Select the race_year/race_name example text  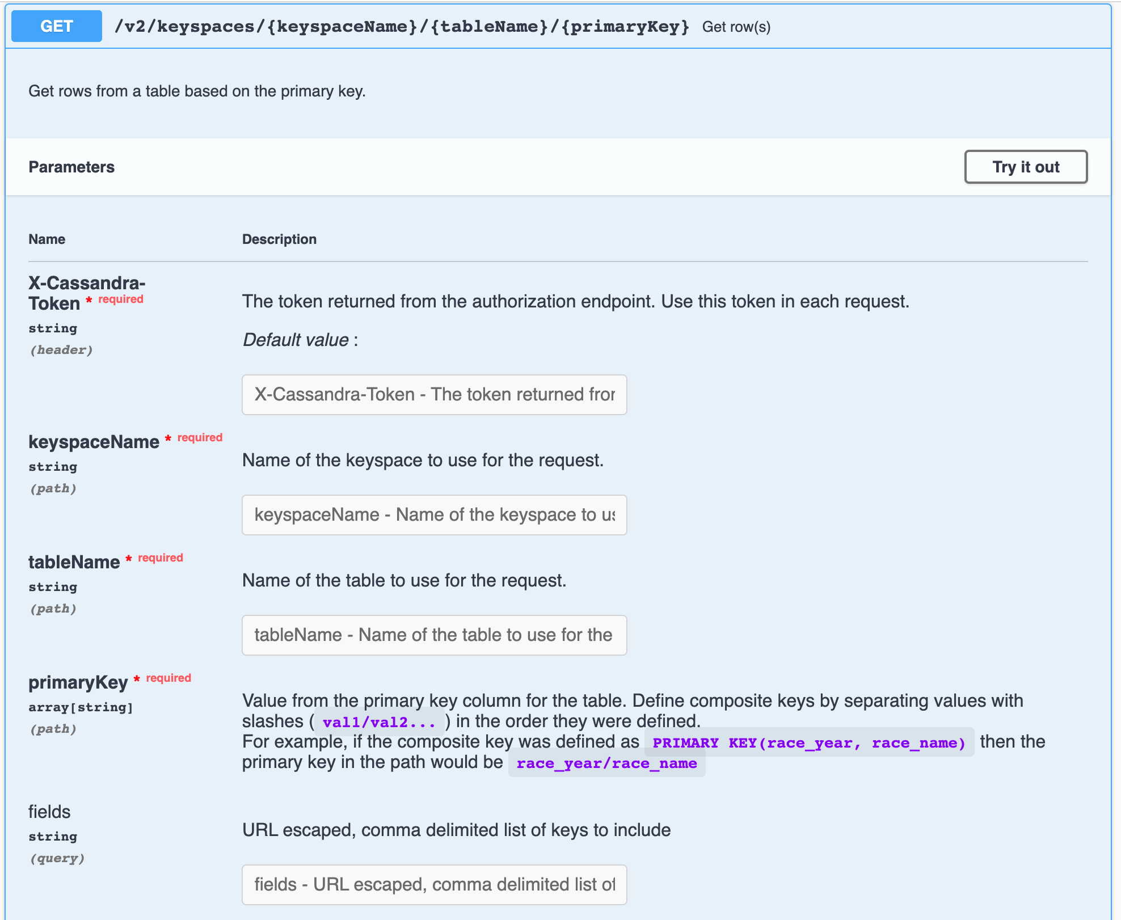(606, 763)
